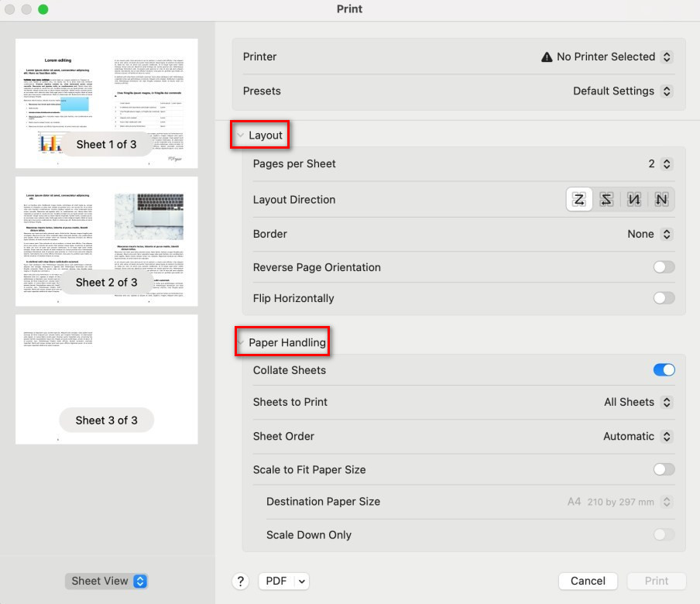The height and width of the screenshot is (604, 700).
Task: Collapse the Paper Handling section
Action: pyautogui.click(x=241, y=342)
